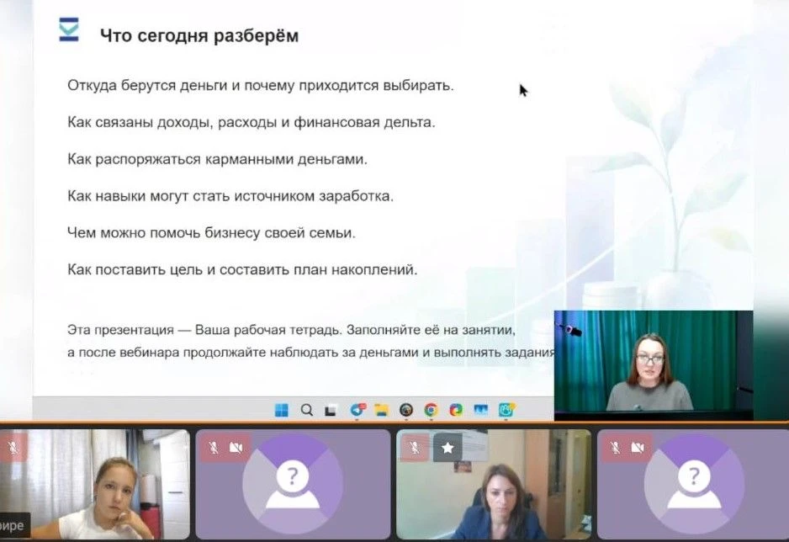Click muted mic on placeholder tile between video feeds

(x=214, y=448)
